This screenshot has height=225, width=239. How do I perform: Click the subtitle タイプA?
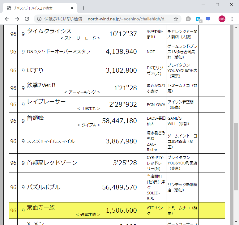click(x=88, y=125)
